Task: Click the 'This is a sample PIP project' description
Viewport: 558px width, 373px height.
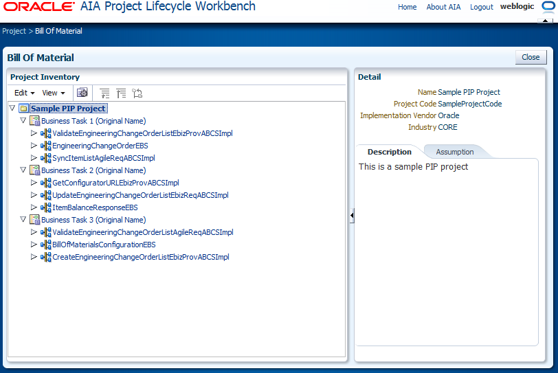Action: [413, 167]
